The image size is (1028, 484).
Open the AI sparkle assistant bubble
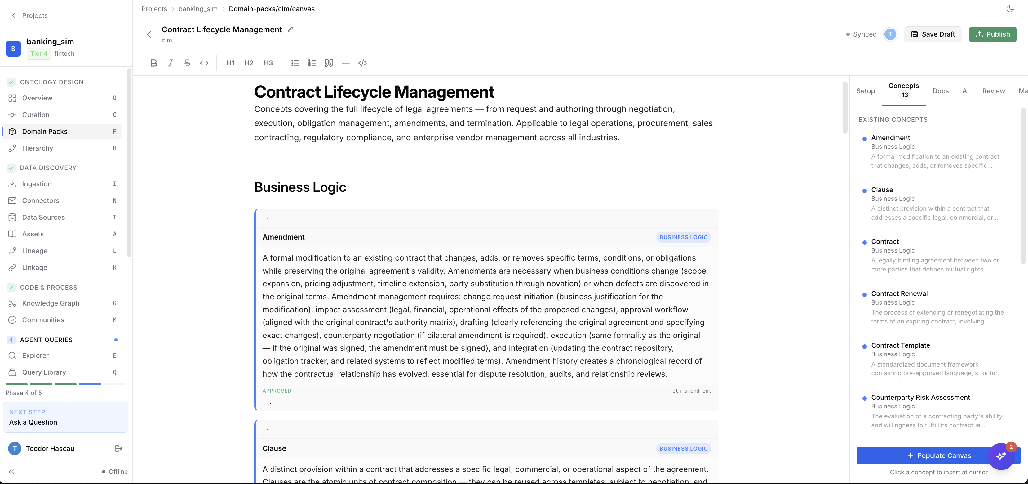[x=1001, y=456]
